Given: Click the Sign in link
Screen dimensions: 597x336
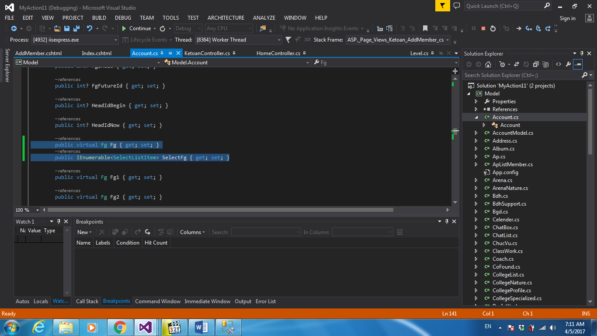Looking at the screenshot, I should (567, 18).
